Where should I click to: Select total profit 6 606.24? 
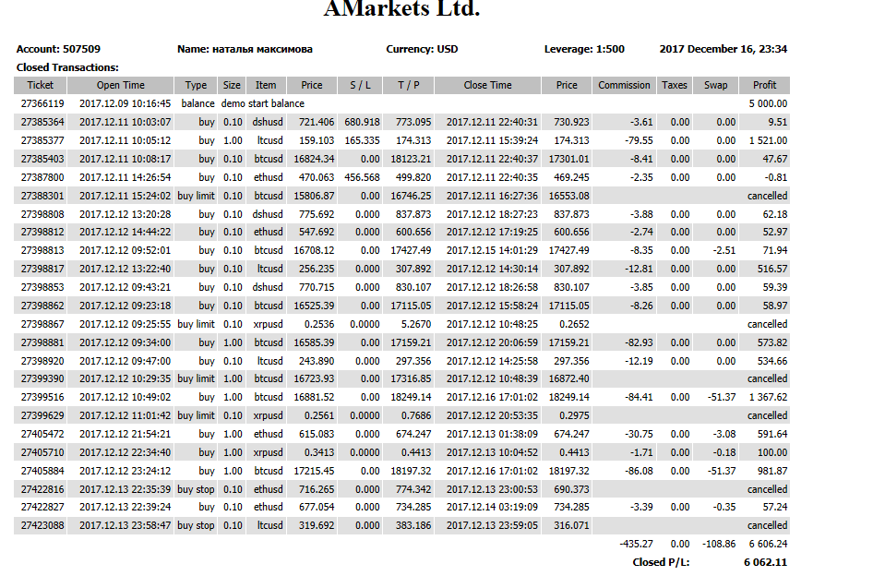click(x=769, y=544)
